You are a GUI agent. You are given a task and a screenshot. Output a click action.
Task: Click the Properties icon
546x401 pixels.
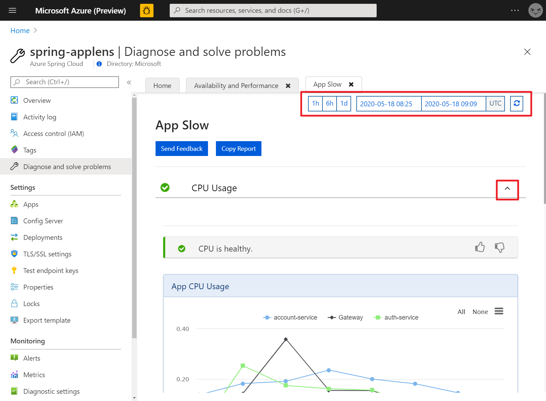click(x=14, y=287)
